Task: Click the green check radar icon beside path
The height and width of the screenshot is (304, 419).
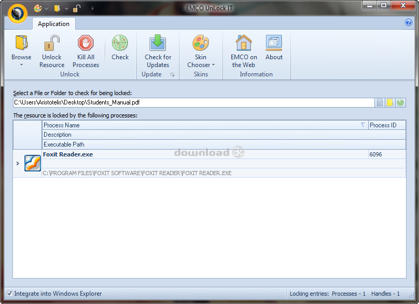Action: [400, 102]
